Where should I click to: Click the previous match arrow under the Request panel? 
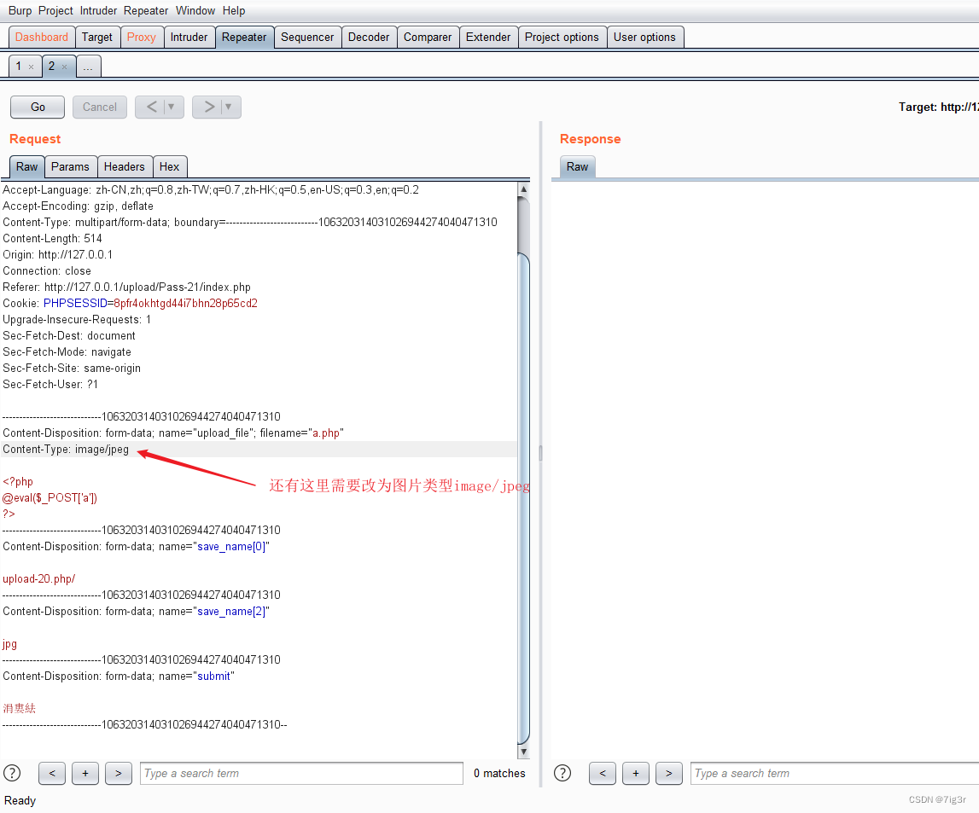click(x=51, y=773)
